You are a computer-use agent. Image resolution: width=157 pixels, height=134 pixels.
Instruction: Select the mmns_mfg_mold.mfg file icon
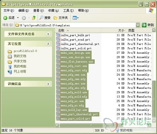pos(58,97)
